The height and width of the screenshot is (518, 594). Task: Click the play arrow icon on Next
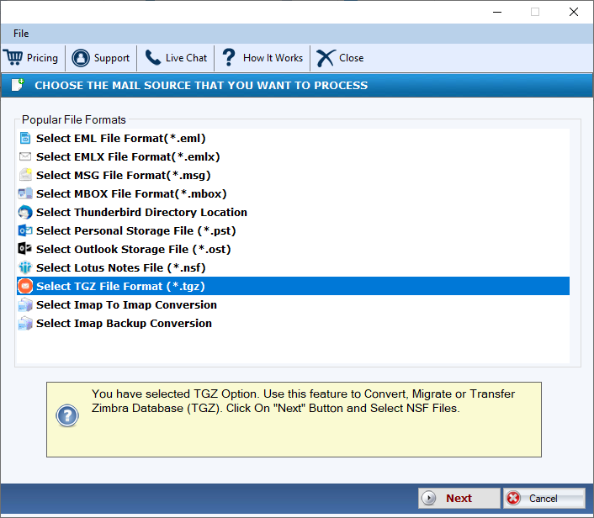pos(429,498)
